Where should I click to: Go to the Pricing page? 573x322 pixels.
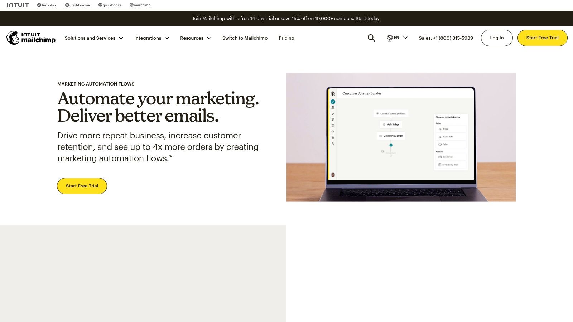tap(286, 38)
